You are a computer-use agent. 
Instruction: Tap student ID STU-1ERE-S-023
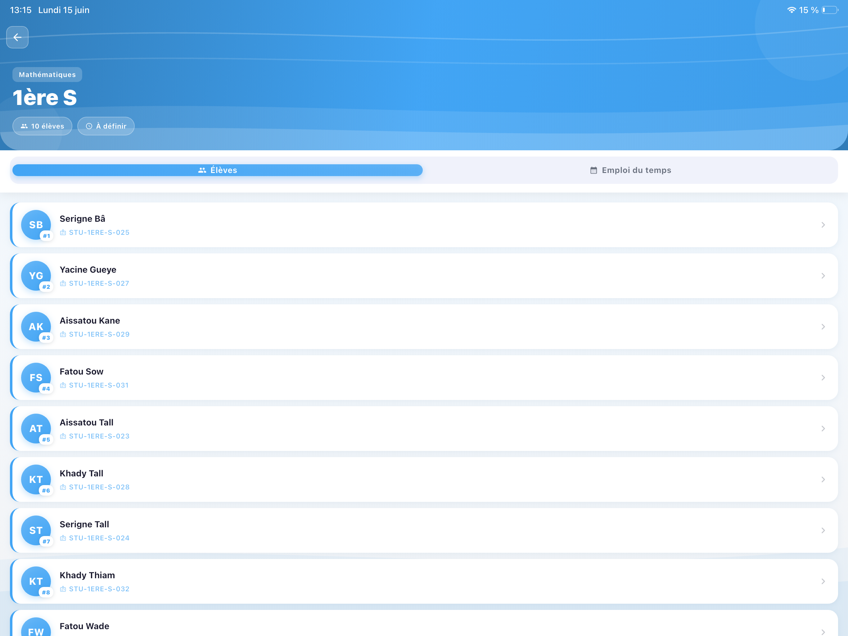99,436
